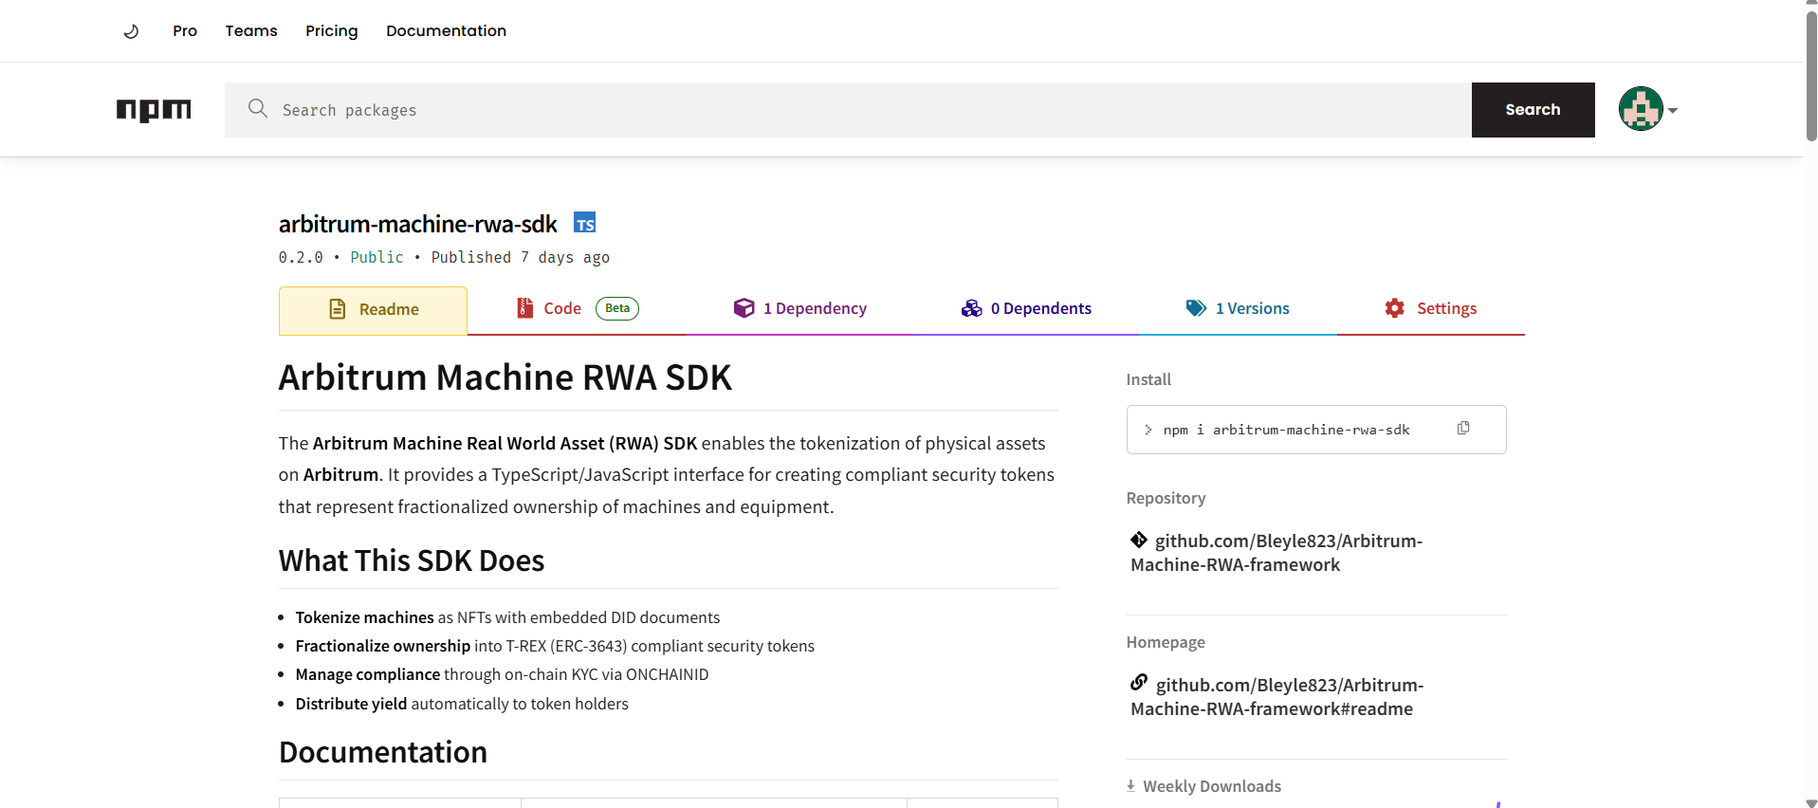Switch to the 1 Versions tab
This screenshot has height=808, width=1818.
[1238, 309]
